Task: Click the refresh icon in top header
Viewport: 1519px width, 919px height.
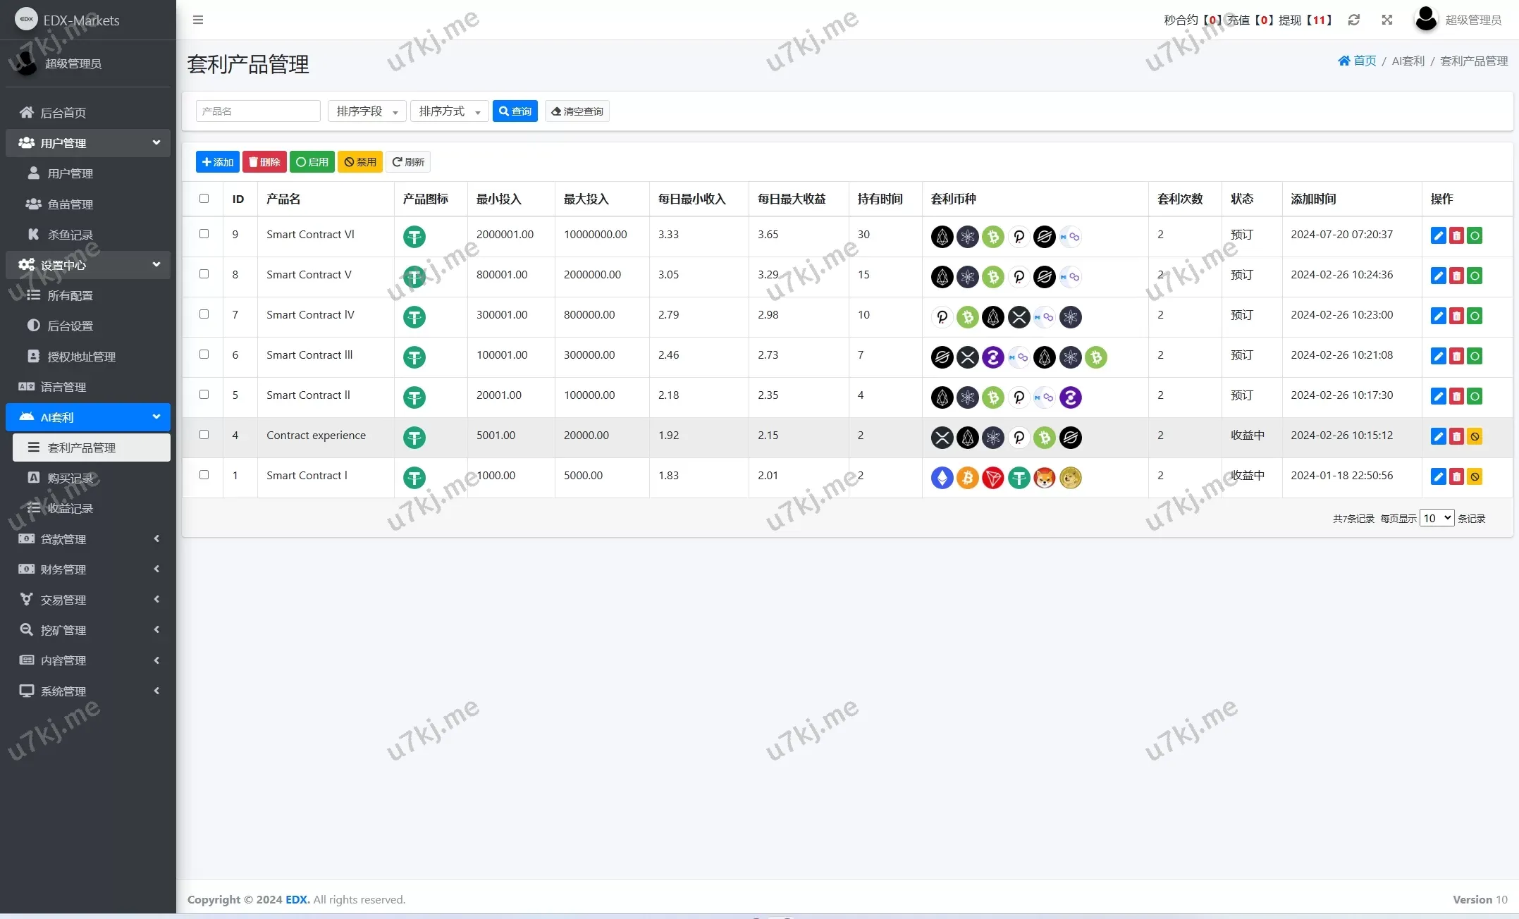Action: tap(1353, 20)
